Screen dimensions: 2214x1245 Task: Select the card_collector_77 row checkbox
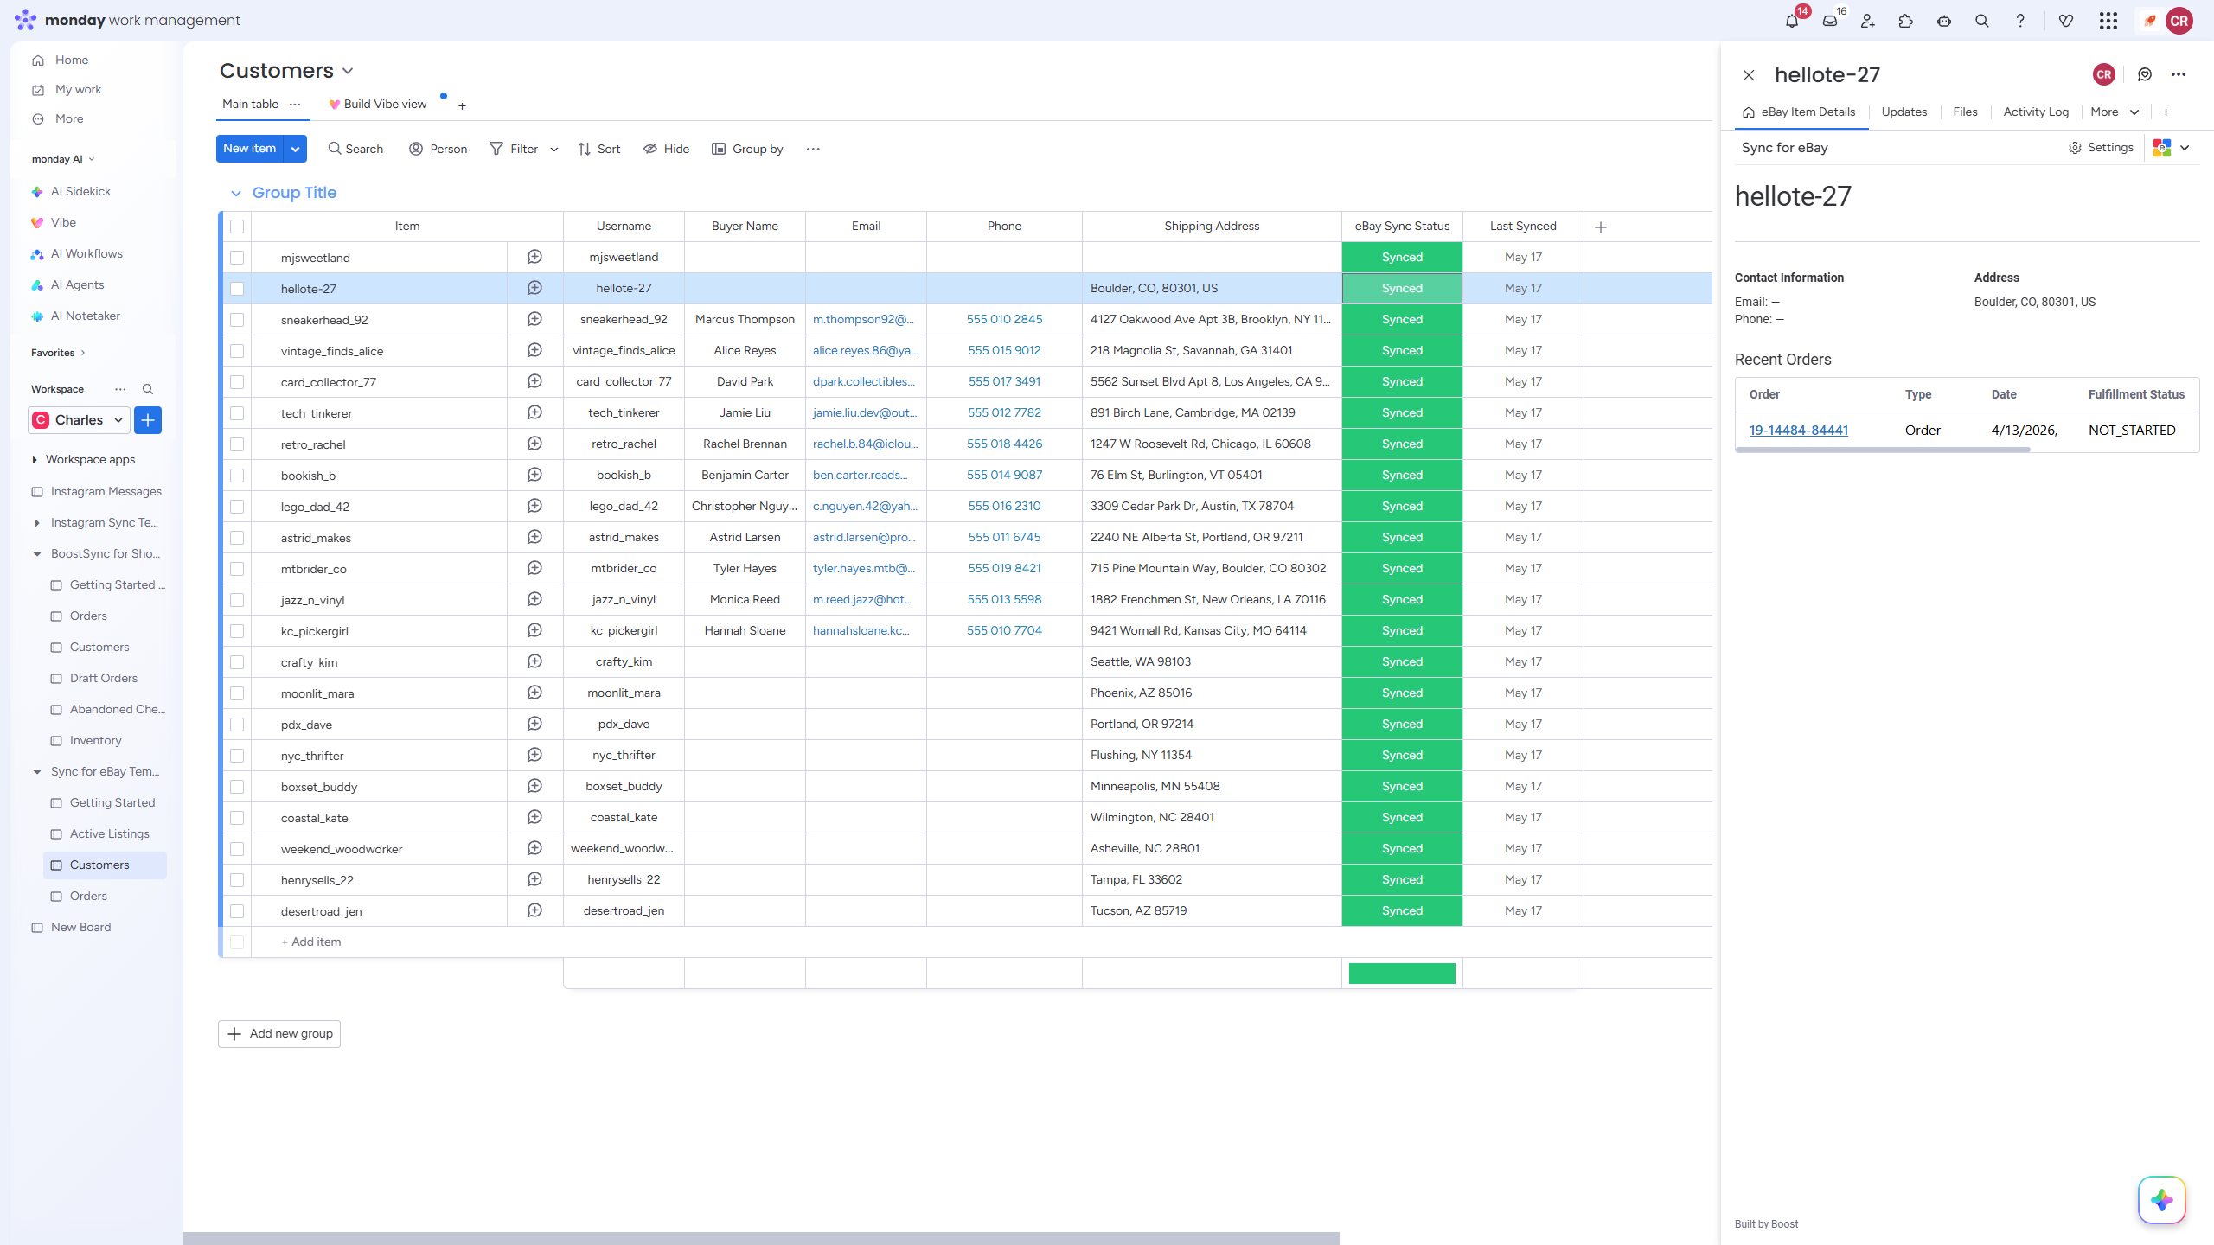coord(237,382)
